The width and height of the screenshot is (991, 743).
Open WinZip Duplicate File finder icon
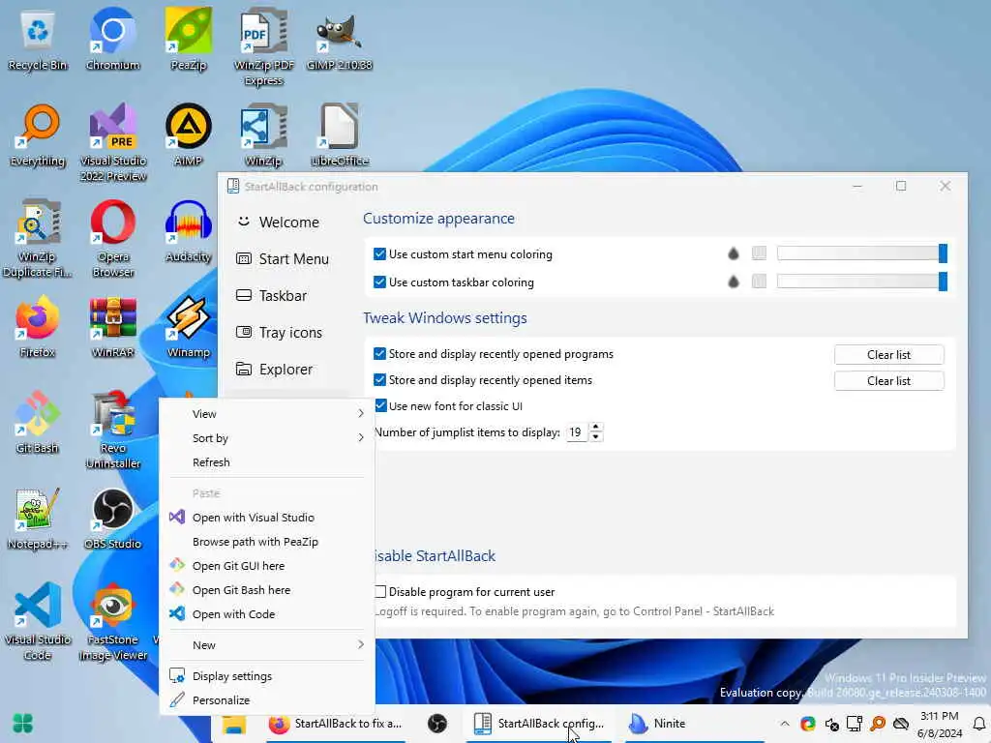[x=38, y=239]
